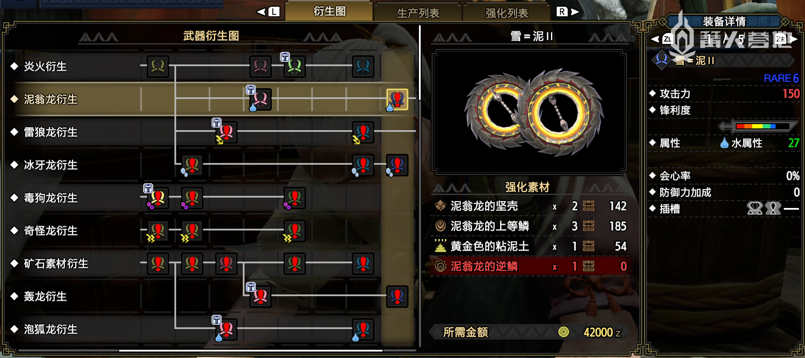Switch equipment details page with ZR arrow

point(787,39)
